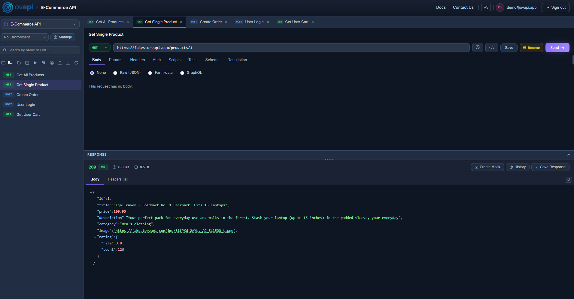Run the collection with the play icon
574x299 pixels.
click(x=35, y=63)
